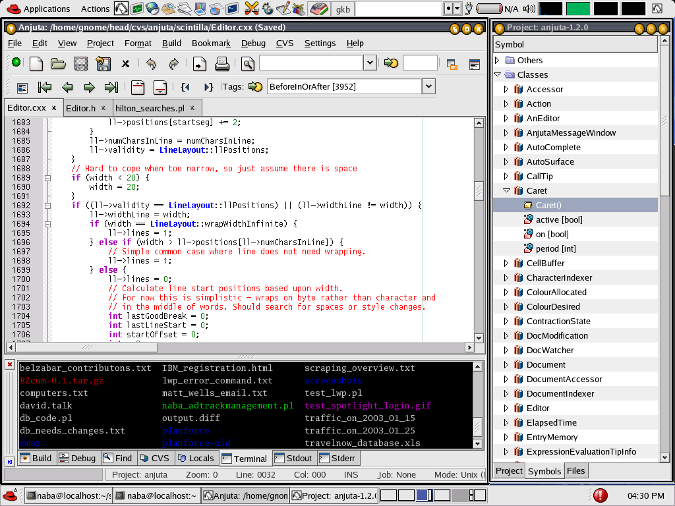Screen dimensions: 675x506
Task: Open the Files tab in project panel
Action: (x=575, y=470)
